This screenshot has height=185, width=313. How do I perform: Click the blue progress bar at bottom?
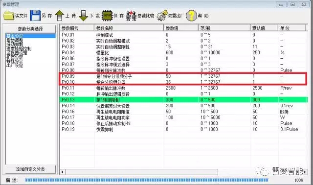pyautogui.click(x=147, y=180)
